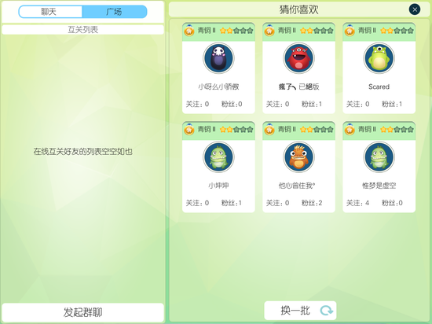
Task: Select the red three-eyed monster avatar
Action: tap(298, 58)
